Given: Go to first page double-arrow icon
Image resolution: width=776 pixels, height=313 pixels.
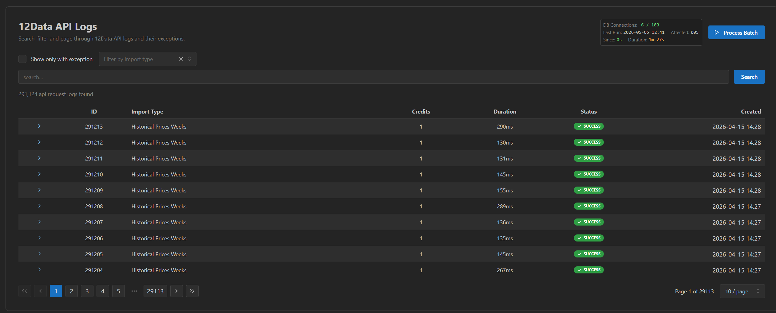Looking at the screenshot, I should tap(25, 291).
